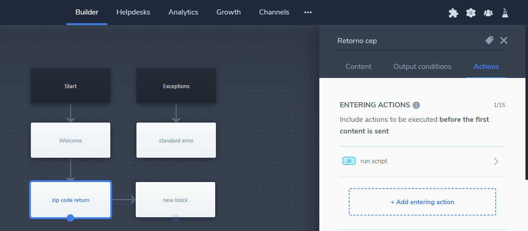Open the puzzle piece integrations icon
Viewport: 528px width, 231px height.
pos(453,13)
